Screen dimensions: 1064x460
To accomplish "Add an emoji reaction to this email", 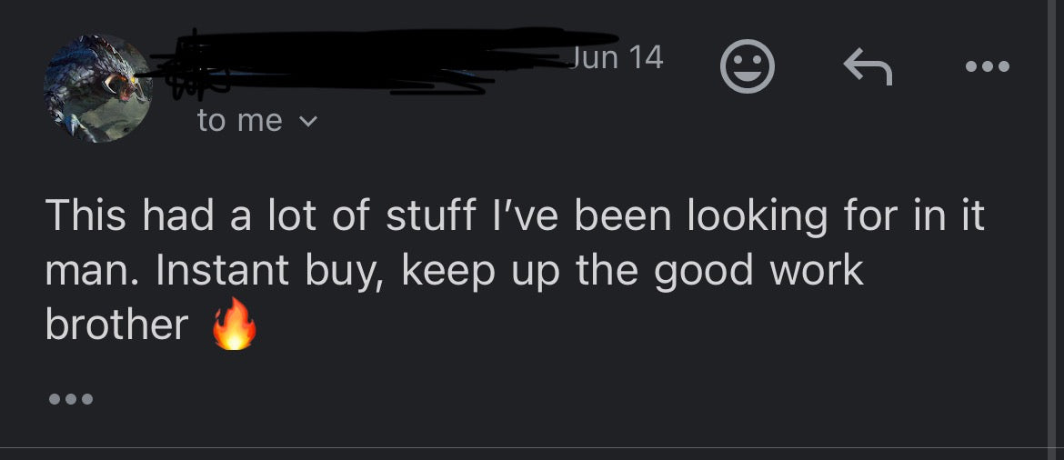I will point(747,66).
